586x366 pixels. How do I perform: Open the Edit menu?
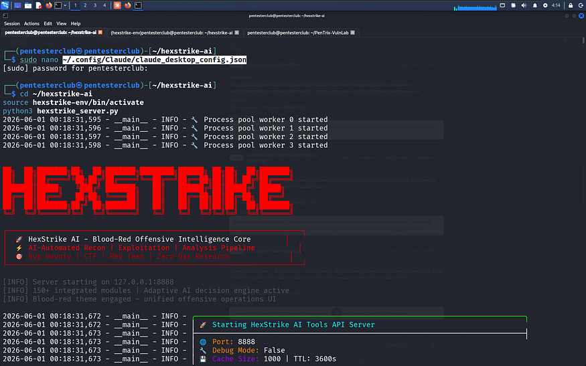click(48, 23)
